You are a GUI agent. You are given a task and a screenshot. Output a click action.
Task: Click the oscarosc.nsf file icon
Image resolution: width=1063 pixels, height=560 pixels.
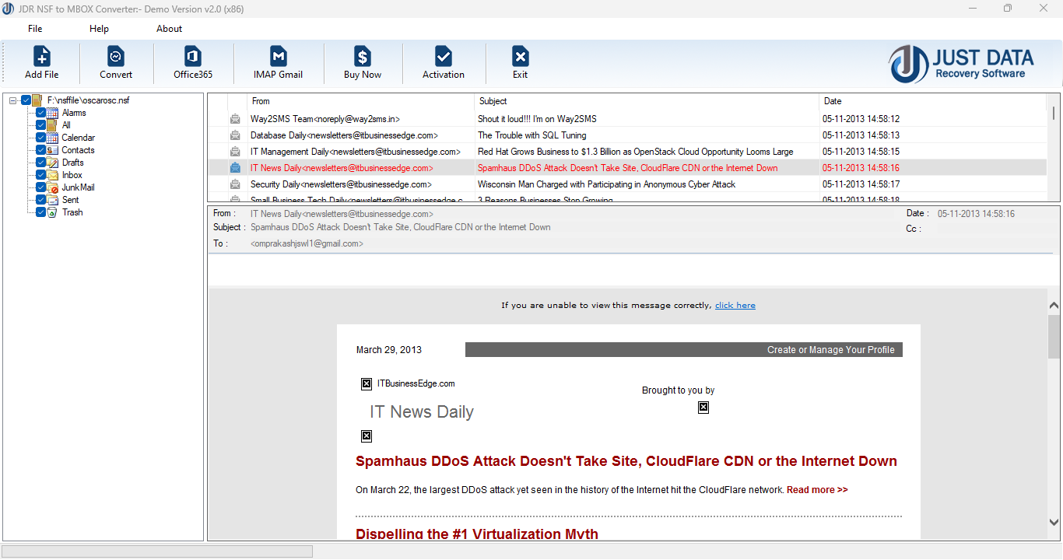click(x=37, y=100)
